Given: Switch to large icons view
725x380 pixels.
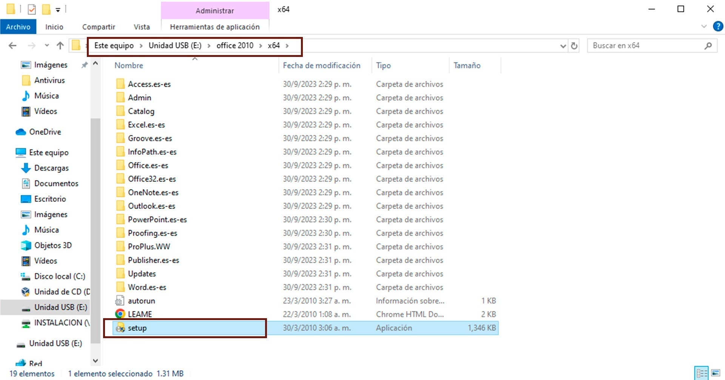Looking at the screenshot, I should (x=716, y=373).
